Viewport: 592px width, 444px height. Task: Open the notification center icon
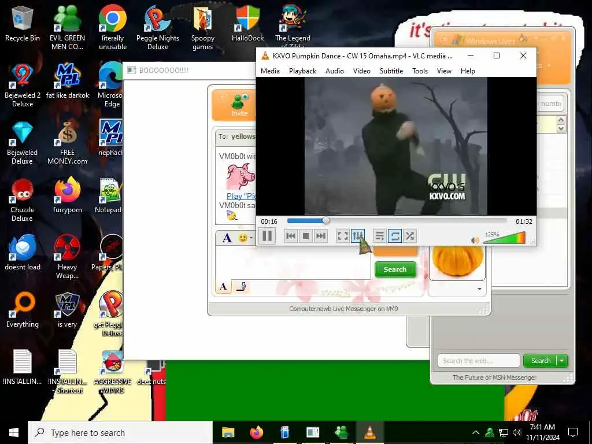(573, 432)
